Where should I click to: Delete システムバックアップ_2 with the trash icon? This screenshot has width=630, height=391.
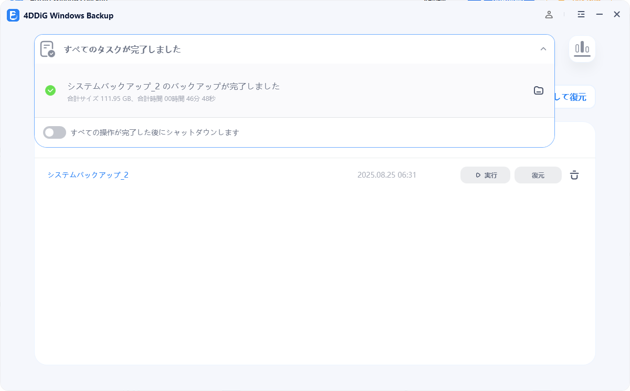(574, 175)
